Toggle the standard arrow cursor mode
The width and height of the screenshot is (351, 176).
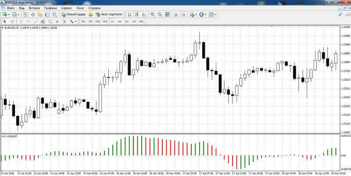point(5,22)
